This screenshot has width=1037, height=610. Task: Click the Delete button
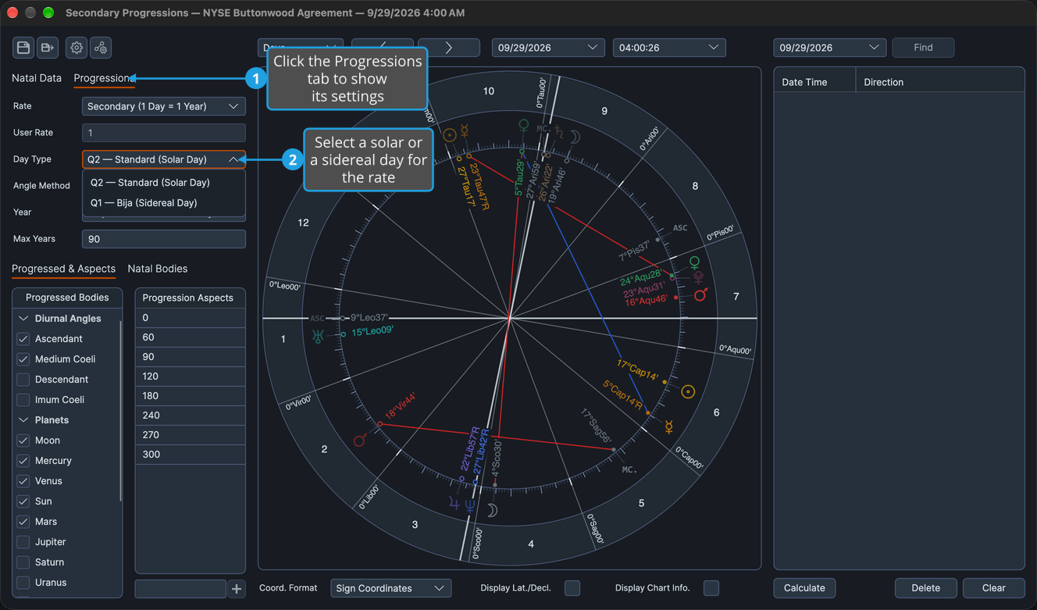(x=925, y=588)
